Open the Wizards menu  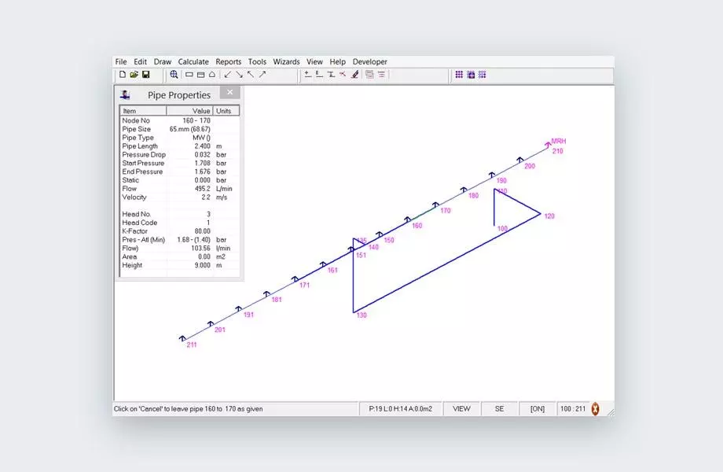286,61
